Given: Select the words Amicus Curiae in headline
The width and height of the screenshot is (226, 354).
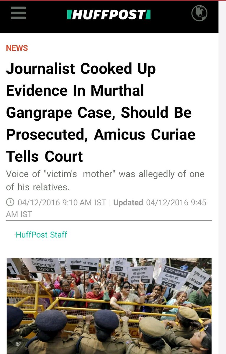Looking at the screenshot, I should coord(145,135).
